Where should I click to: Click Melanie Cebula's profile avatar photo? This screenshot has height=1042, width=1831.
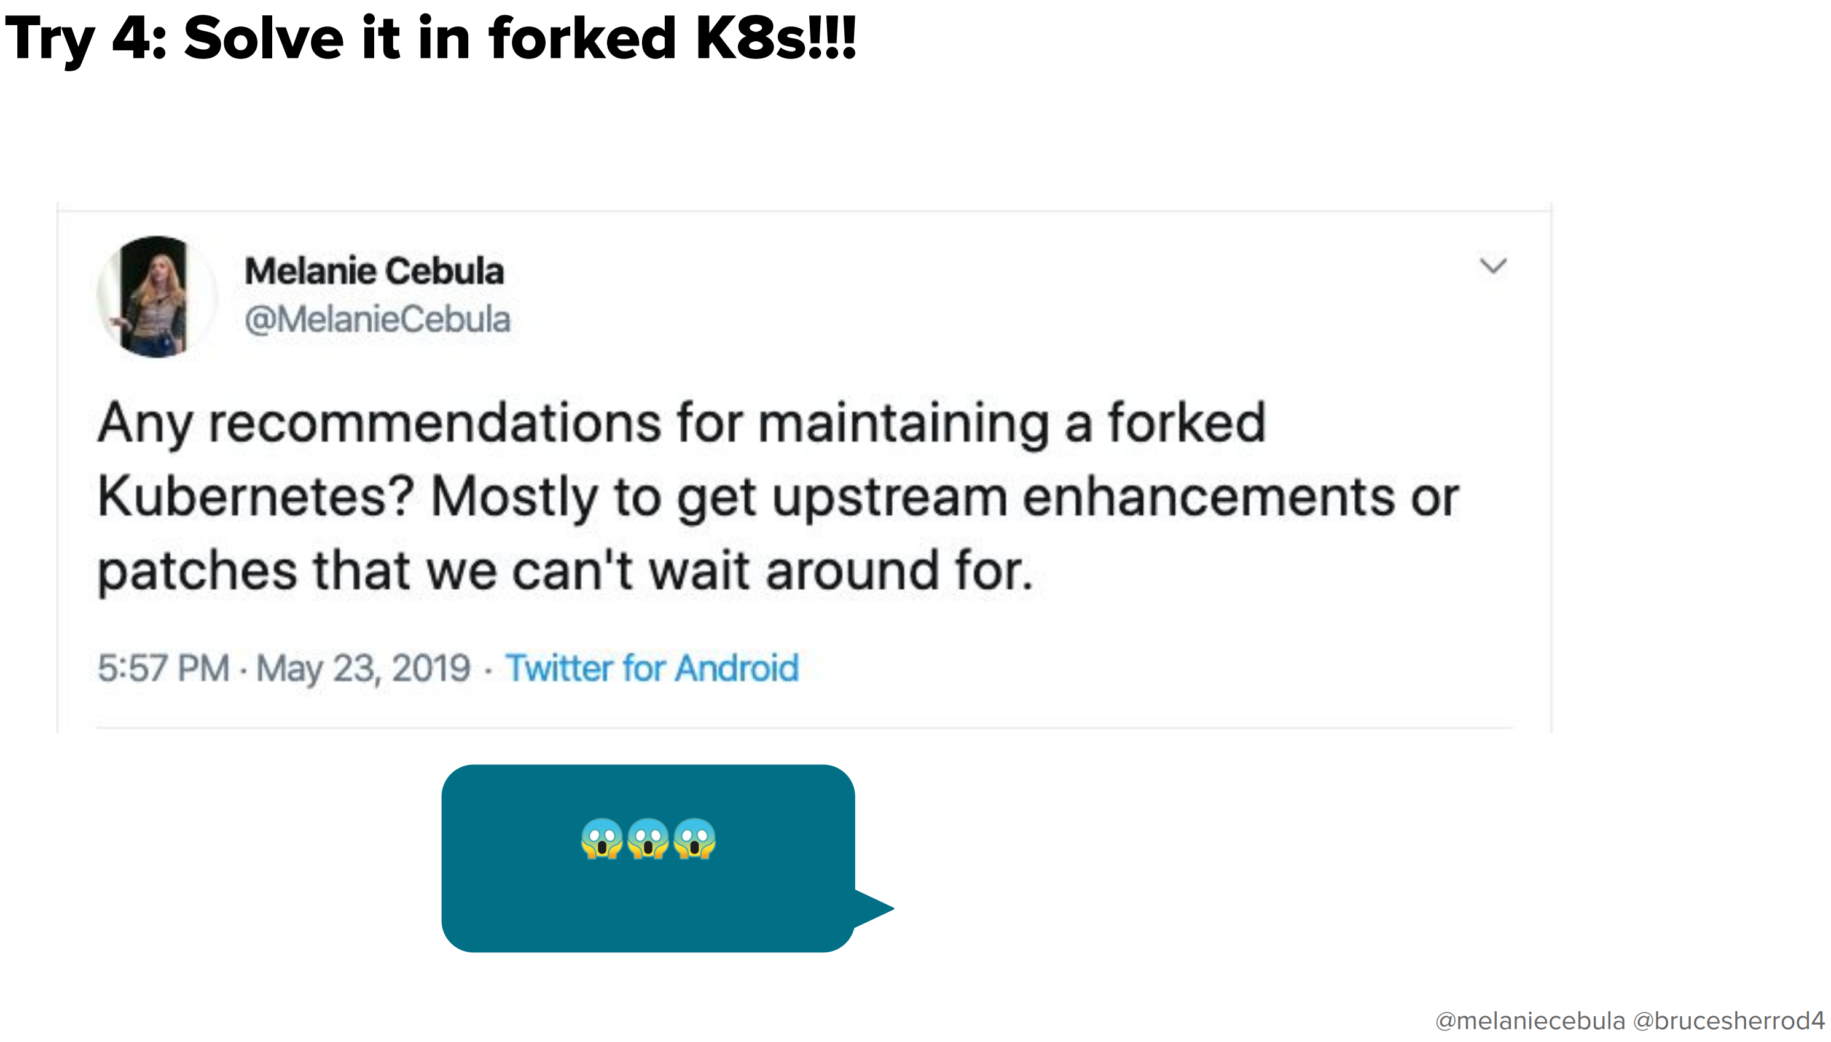coord(156,296)
